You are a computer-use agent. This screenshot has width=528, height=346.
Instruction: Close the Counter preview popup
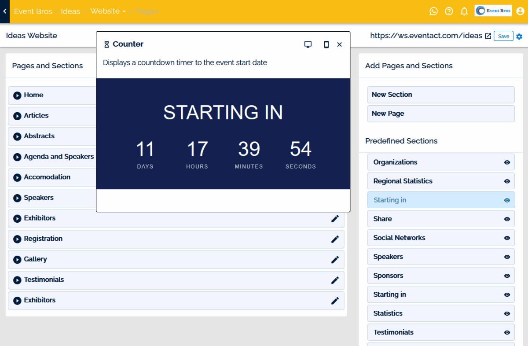click(x=339, y=44)
